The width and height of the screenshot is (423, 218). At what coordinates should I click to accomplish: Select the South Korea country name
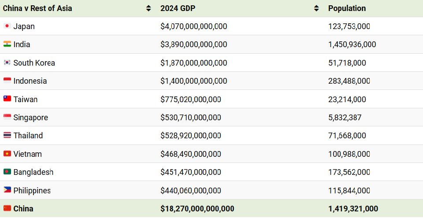34,63
